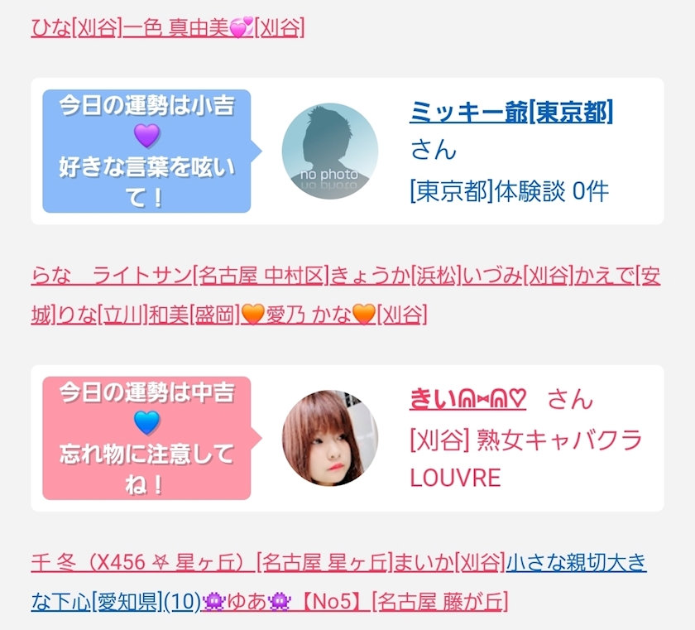Screen dimensions: 695x630
Task: Open the らな ライトサン[名古屋 中村区] link
Action: 180,276
